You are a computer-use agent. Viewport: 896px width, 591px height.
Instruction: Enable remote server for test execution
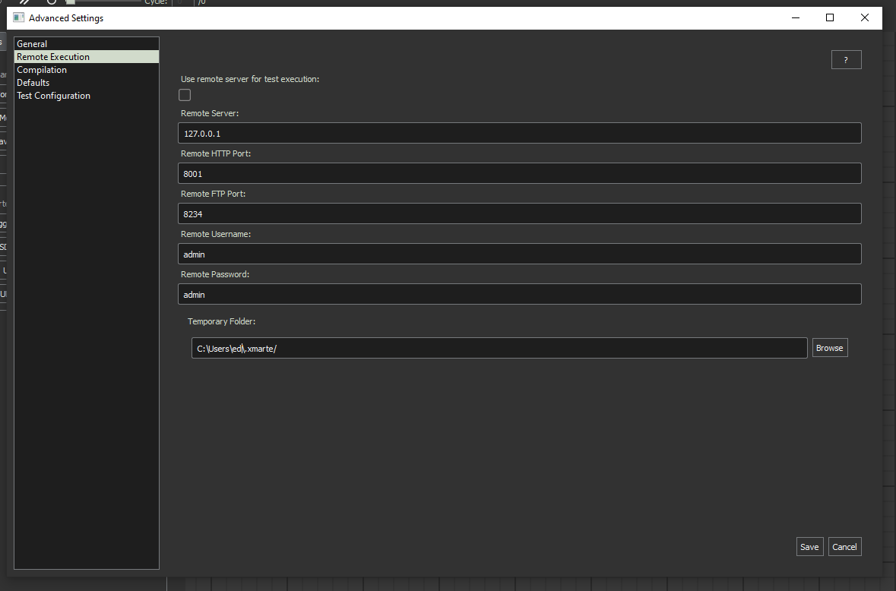click(185, 95)
